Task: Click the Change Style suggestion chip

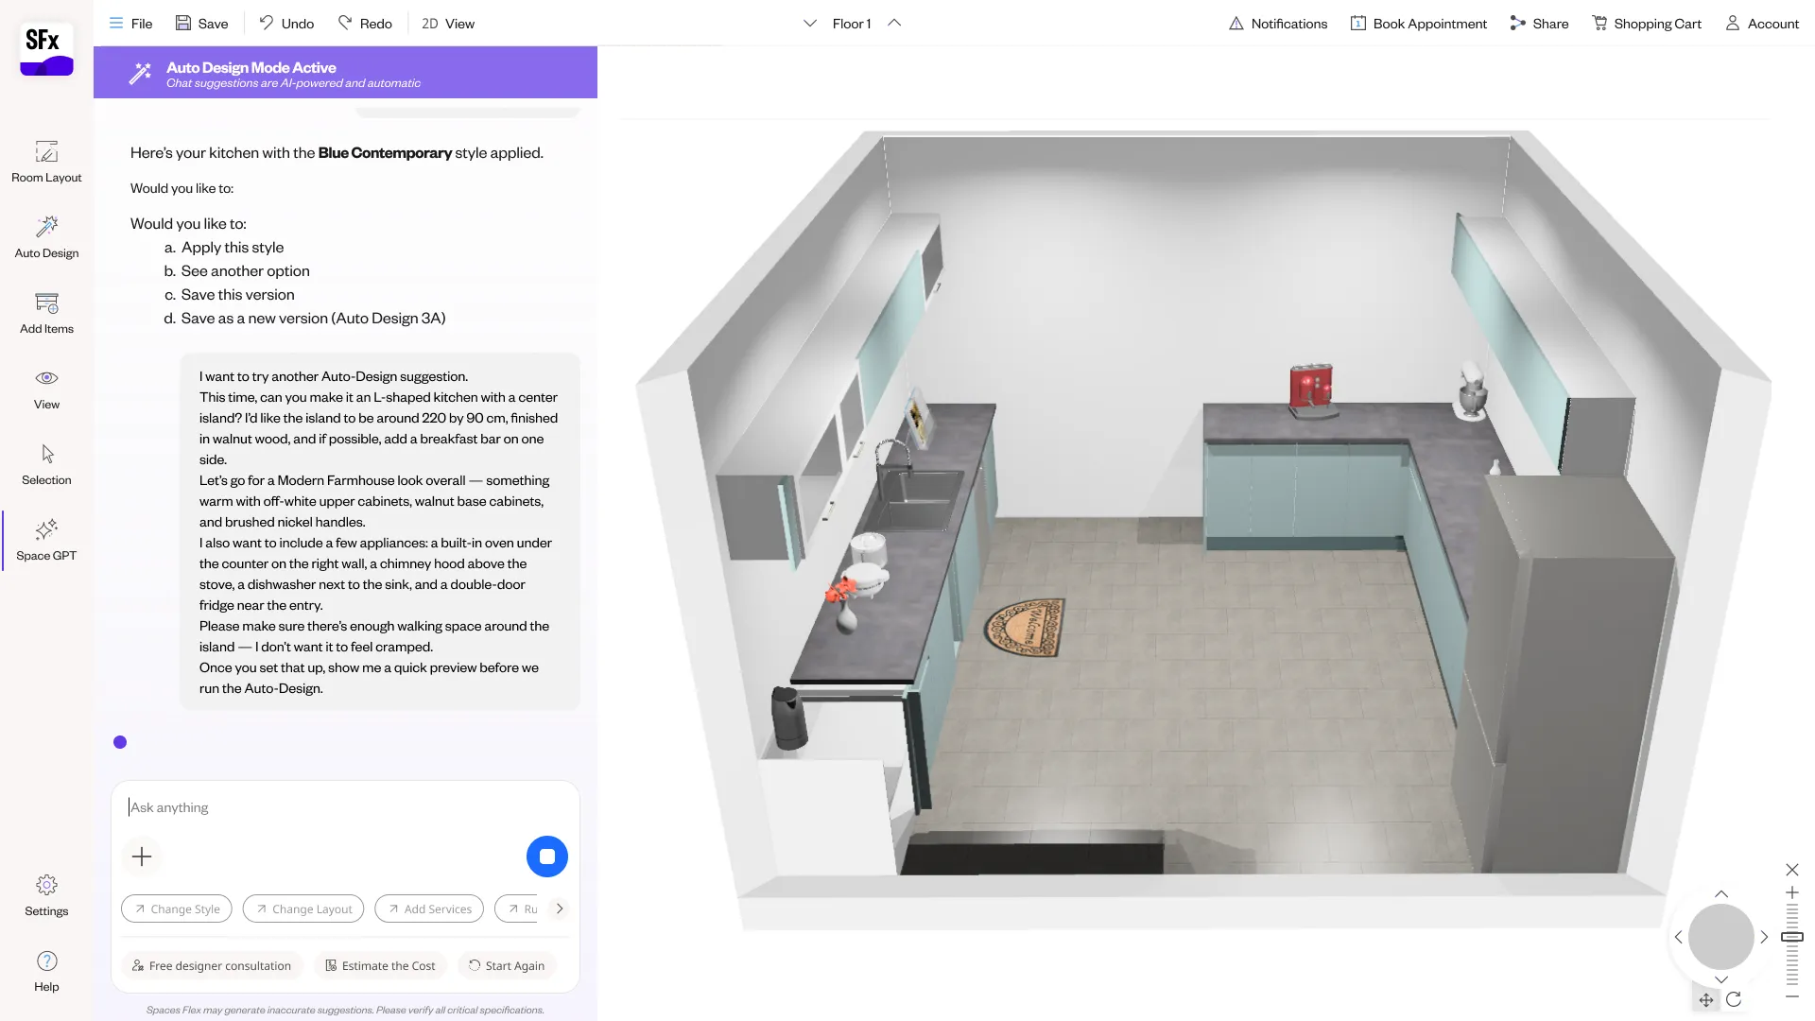Action: (177, 909)
